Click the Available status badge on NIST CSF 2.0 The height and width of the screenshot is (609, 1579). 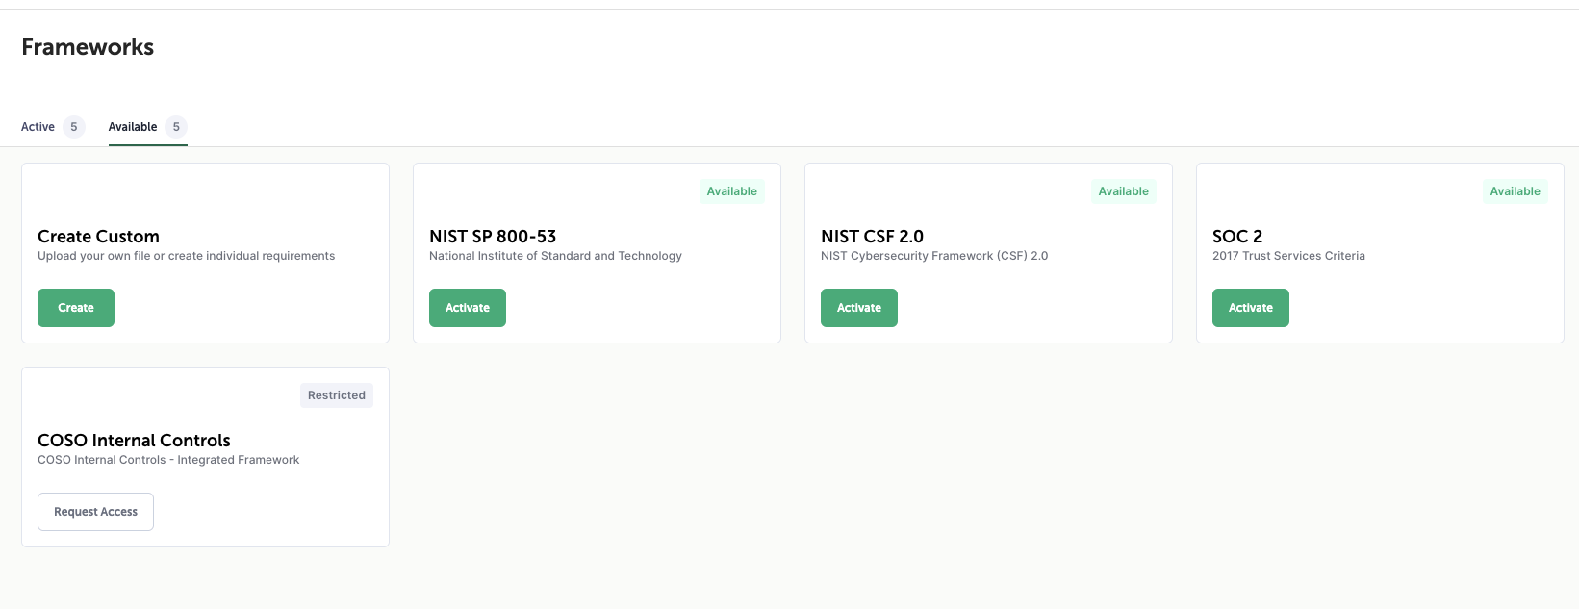point(1123,191)
